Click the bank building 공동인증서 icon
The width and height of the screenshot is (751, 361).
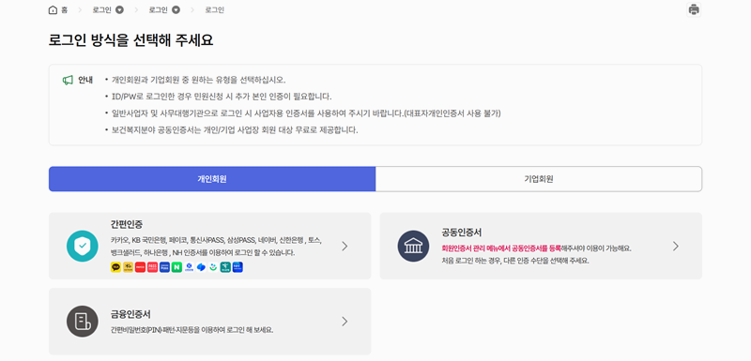(413, 247)
